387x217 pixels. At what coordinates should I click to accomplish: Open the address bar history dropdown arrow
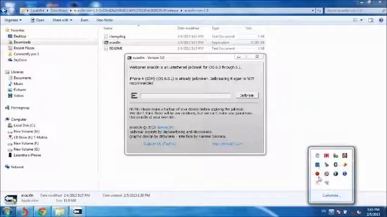313,11
